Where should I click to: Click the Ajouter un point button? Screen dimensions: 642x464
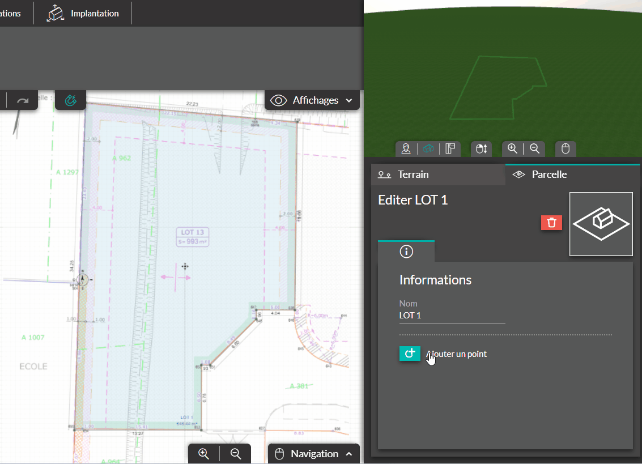[x=410, y=354]
